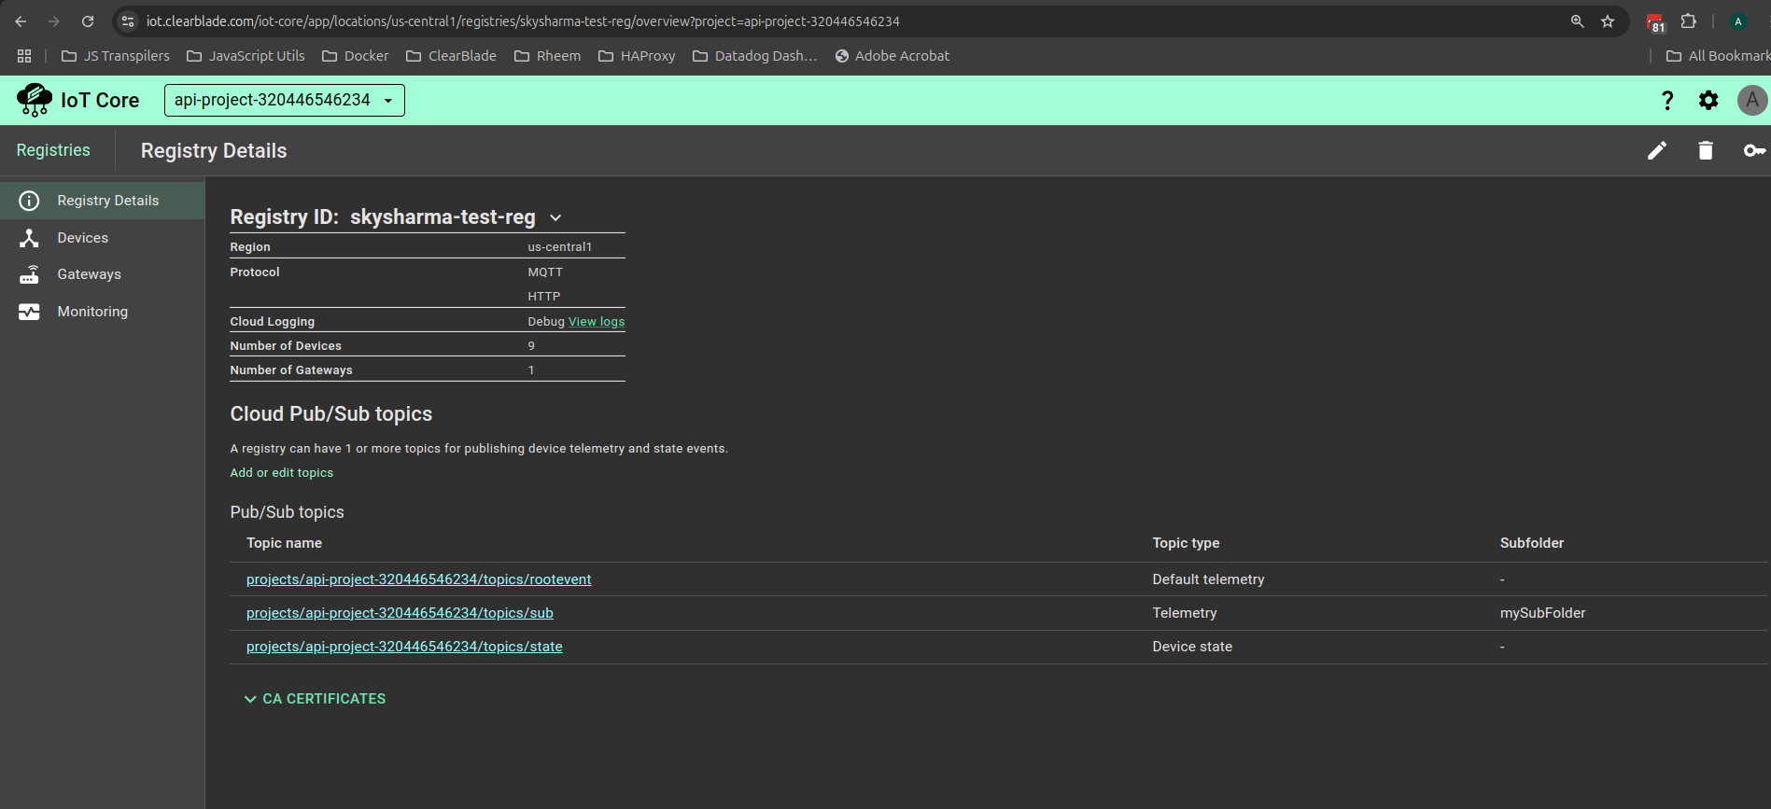
Task: Click the edit registry pencil icon
Action: [x=1656, y=151]
